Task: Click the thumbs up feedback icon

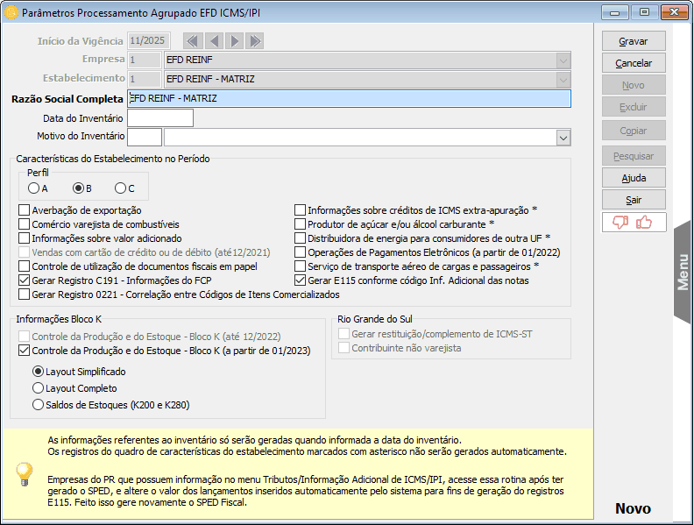Action: [645, 222]
